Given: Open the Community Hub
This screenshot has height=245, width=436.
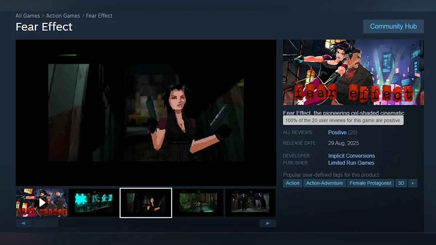Looking at the screenshot, I should click(393, 26).
